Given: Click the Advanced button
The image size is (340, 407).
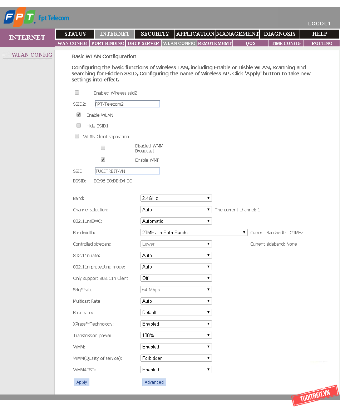Looking at the screenshot, I should [154, 382].
